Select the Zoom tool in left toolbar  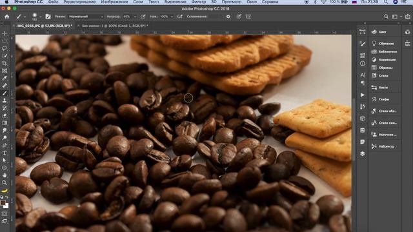click(x=5, y=182)
